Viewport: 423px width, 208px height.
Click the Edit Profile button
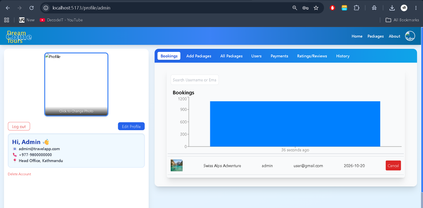point(131,126)
